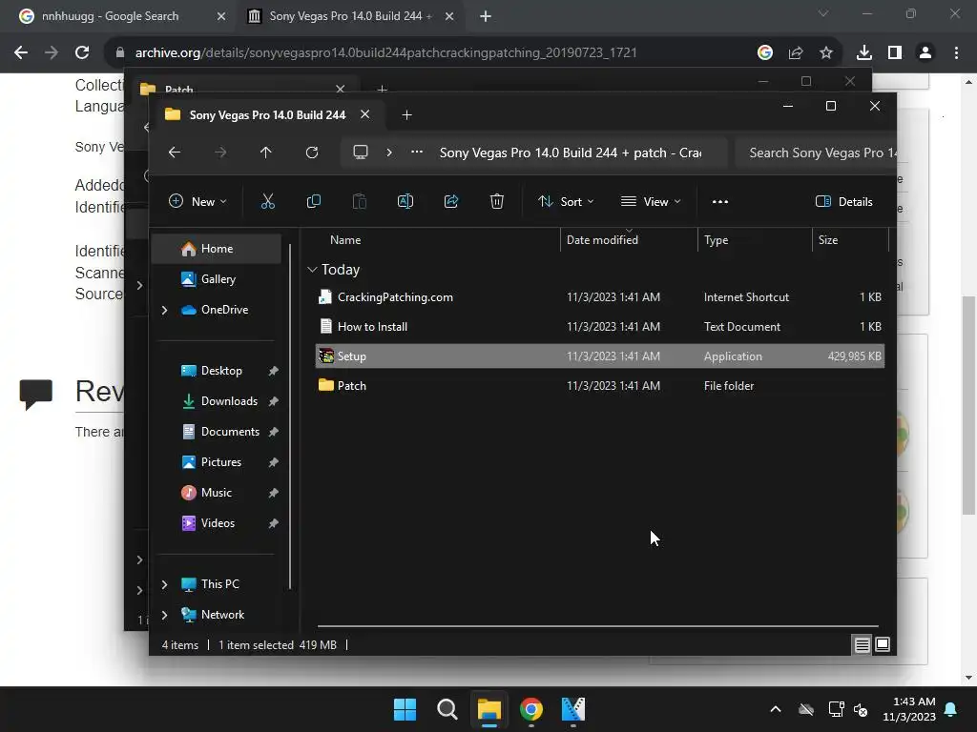The image size is (977, 732).
Task: Go back with Explorer back arrow
Action: click(175, 152)
